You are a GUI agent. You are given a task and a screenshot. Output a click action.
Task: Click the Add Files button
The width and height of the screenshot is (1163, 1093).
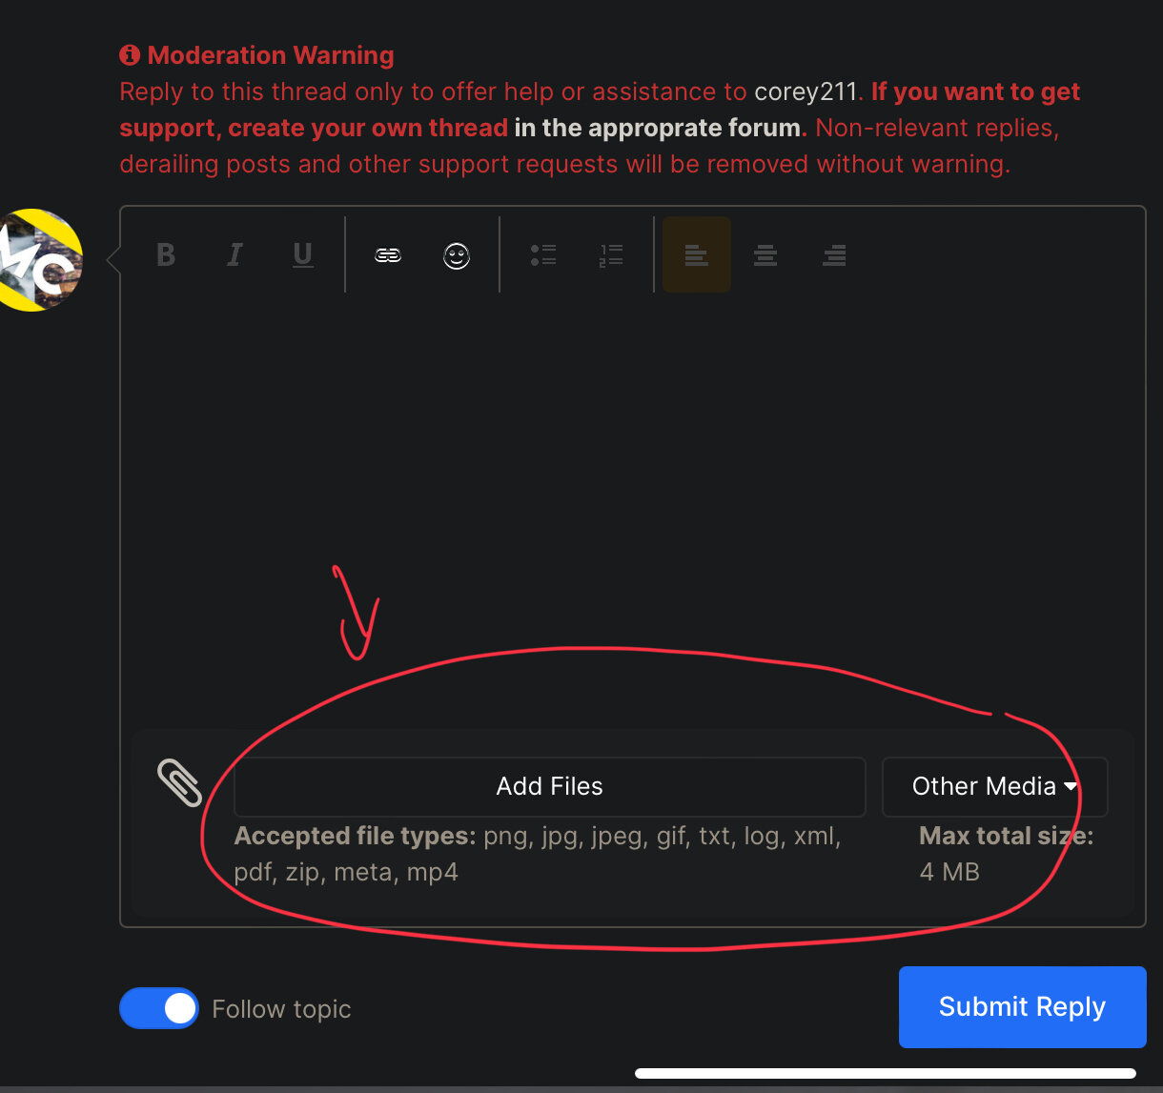tap(550, 786)
